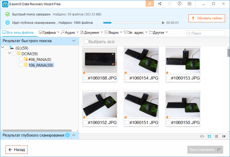Click the orange key activation icon
This screenshot has height=157, width=230.
click(150, 4)
